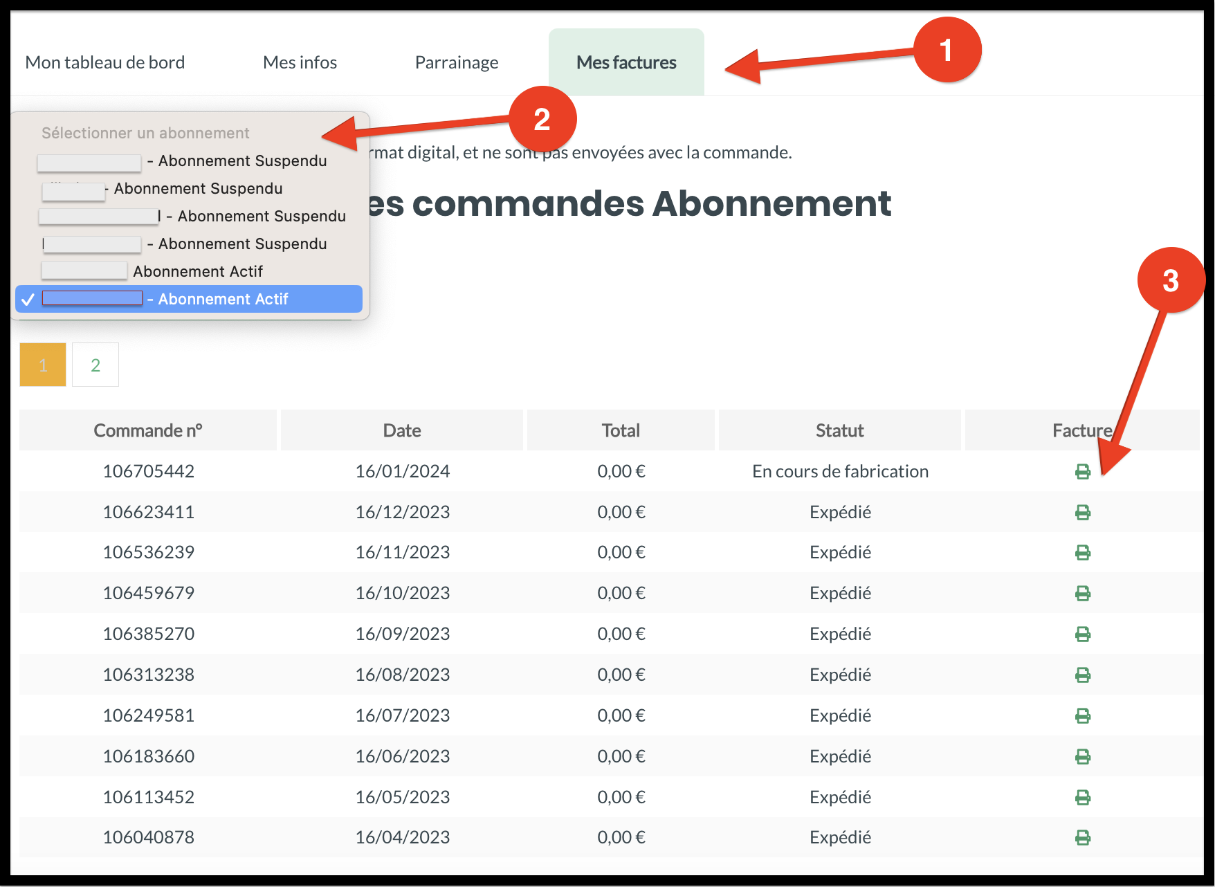
Task: Print invoice for order 106040878
Action: tap(1083, 838)
